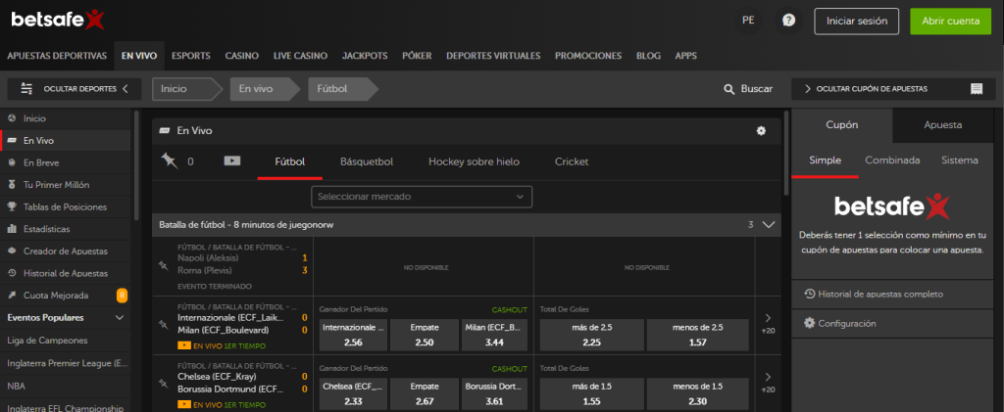
Task: Open Liga de Campeones link
Action: pyautogui.click(x=47, y=341)
